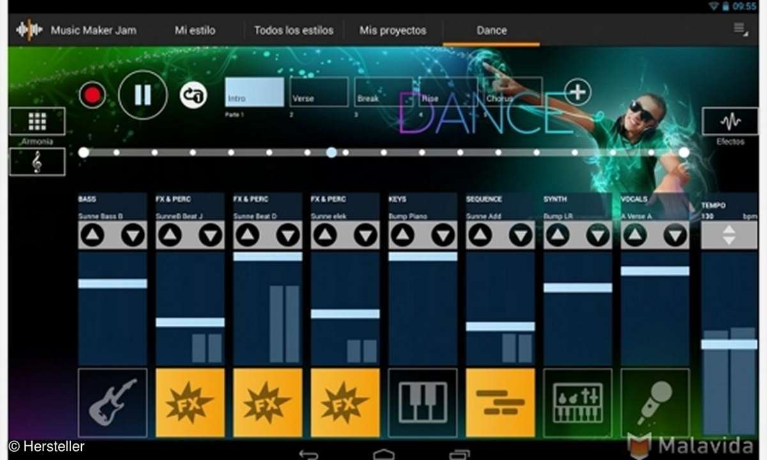This screenshot has width=767, height=460.
Task: Switch to Todos los estilos tab
Action: point(294,30)
